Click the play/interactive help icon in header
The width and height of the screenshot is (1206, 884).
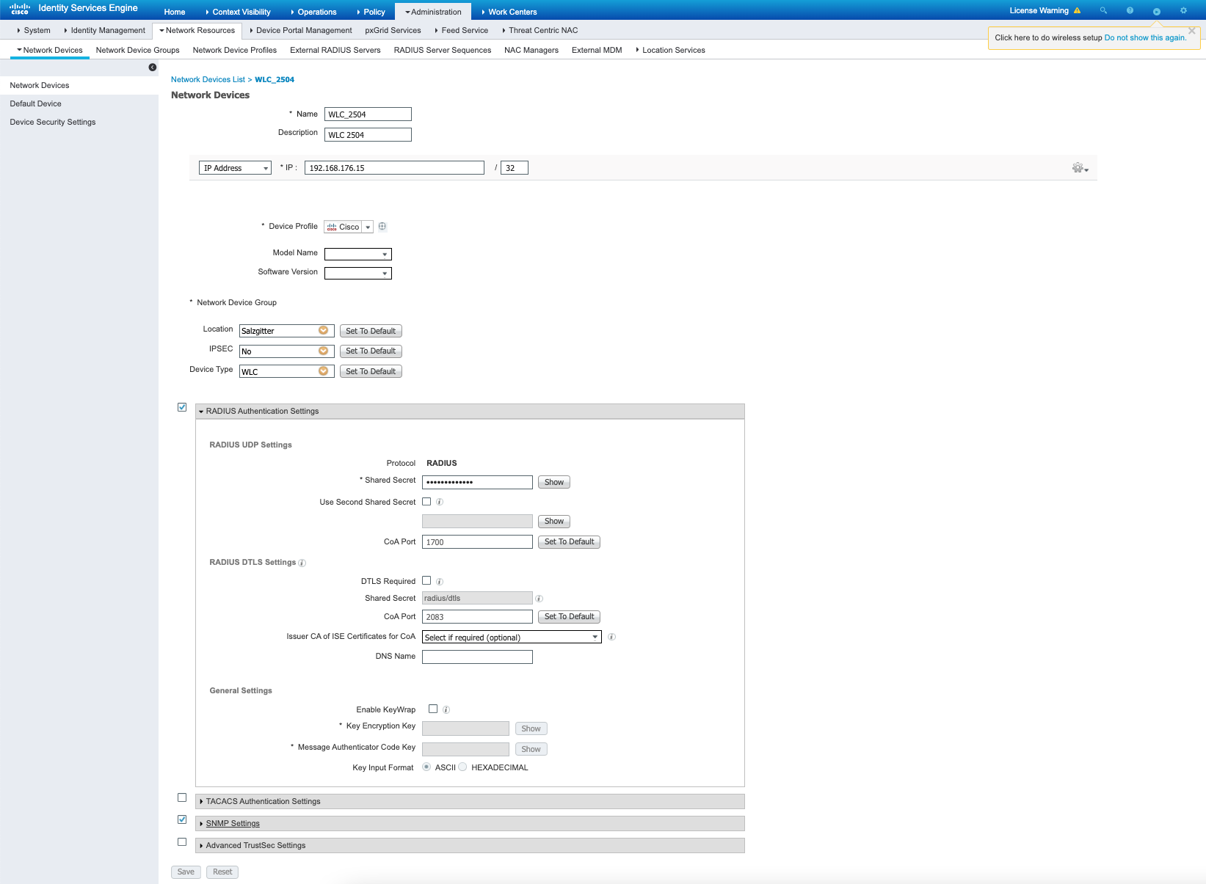click(1157, 11)
